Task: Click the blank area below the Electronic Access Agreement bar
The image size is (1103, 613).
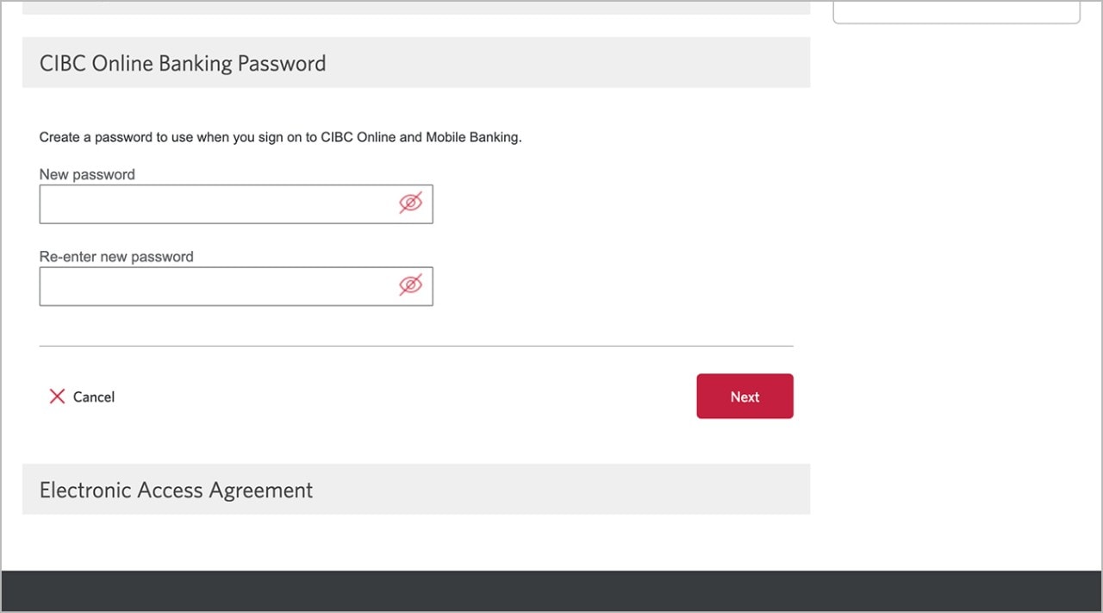Action: pyautogui.click(x=416, y=542)
